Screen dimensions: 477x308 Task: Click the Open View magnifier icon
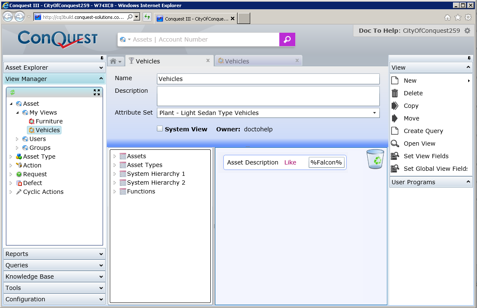coord(395,144)
